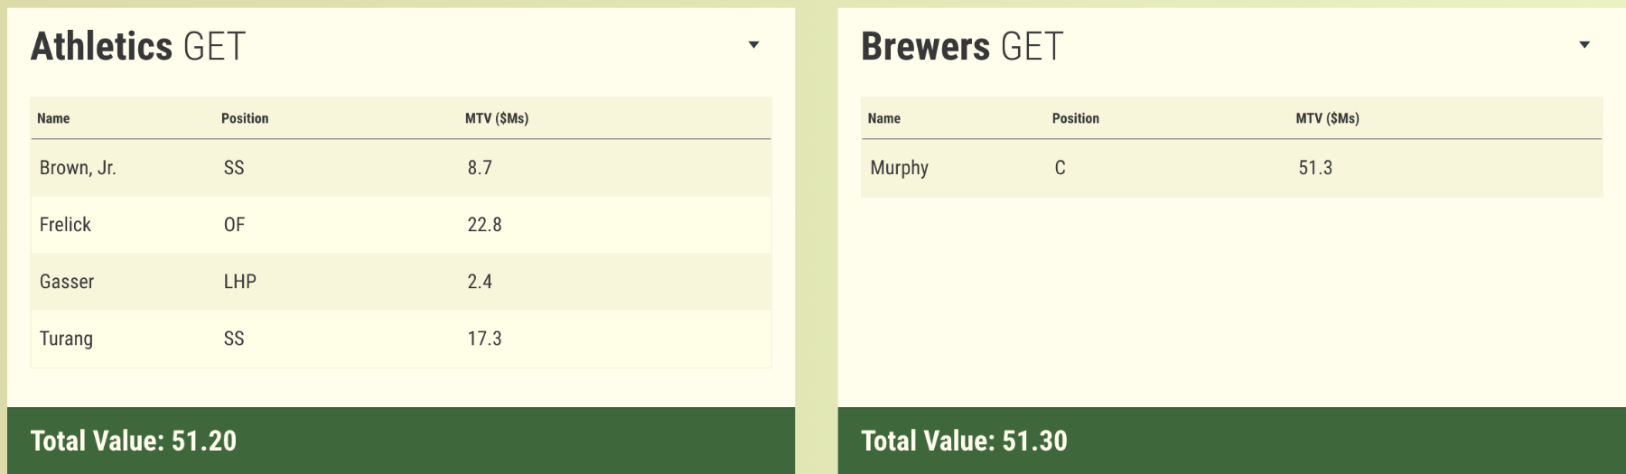This screenshot has width=1626, height=474.
Task: Sort Athletics table by MTV ($Ms) header
Action: pos(496,118)
